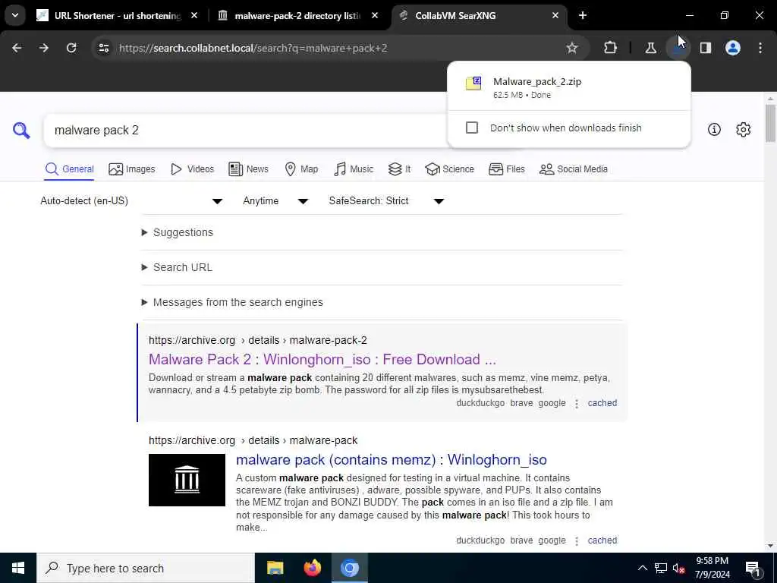Click archive.org malware-pack-2 result URL
The height and width of the screenshot is (583, 777).
(x=258, y=340)
